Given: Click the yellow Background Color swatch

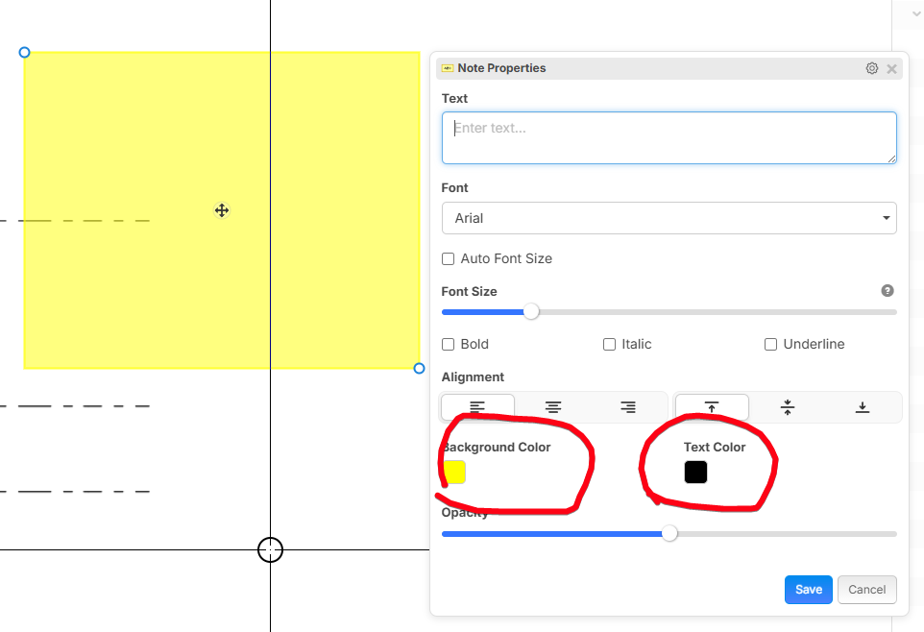Looking at the screenshot, I should pos(454,473).
